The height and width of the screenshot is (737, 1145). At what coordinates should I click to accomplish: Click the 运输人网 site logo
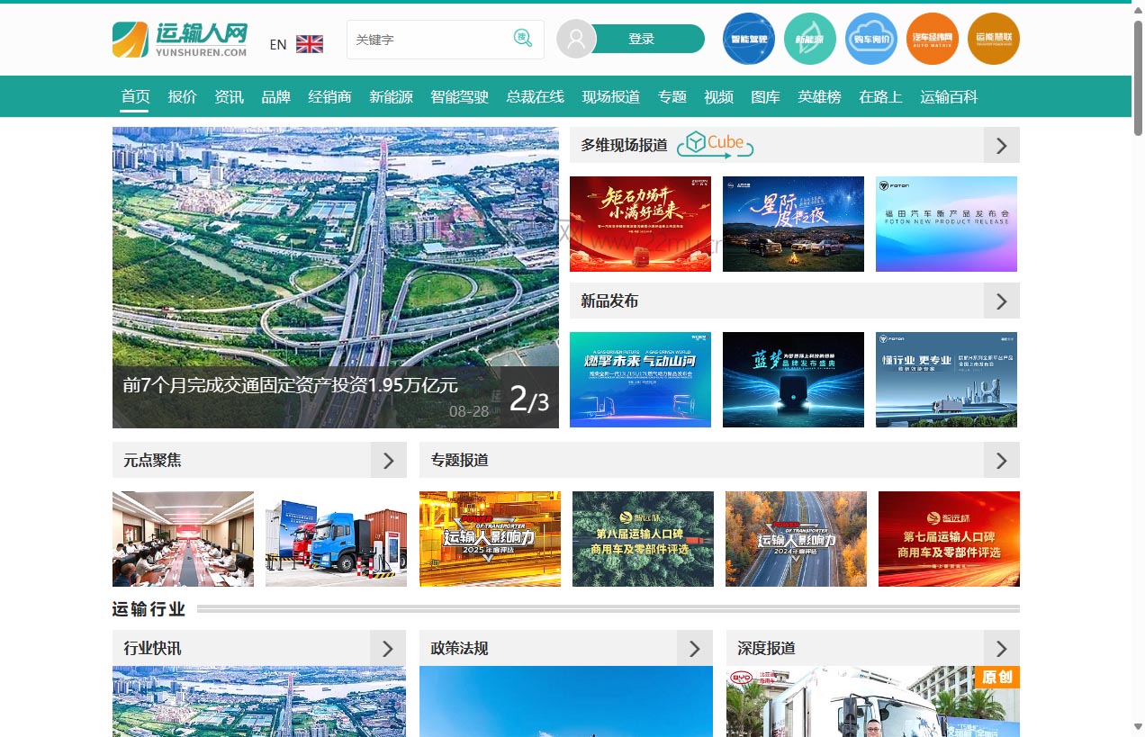[180, 40]
